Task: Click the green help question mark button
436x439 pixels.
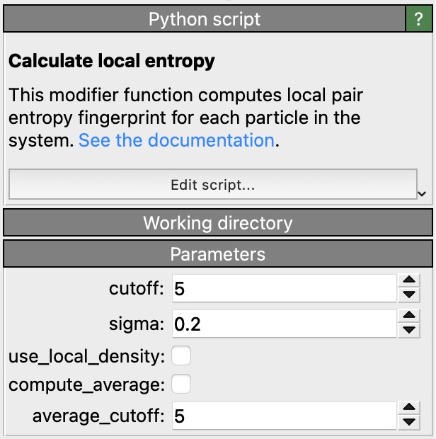Action: [418, 19]
